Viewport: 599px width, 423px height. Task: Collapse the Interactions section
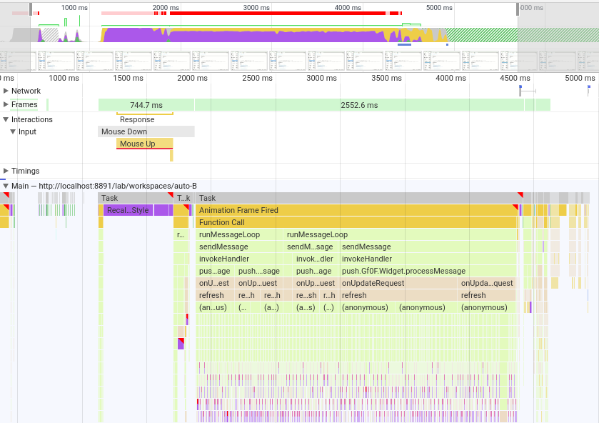[x=6, y=119]
